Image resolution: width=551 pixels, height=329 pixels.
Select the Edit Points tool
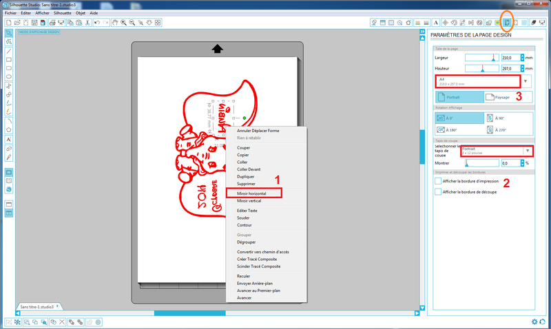pos(9,42)
